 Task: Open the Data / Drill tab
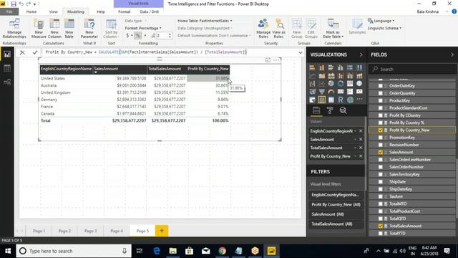coord(150,11)
